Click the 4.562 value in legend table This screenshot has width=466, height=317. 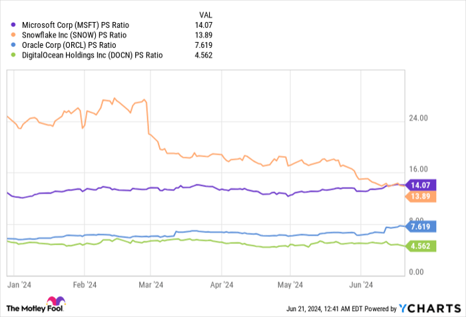[204, 55]
